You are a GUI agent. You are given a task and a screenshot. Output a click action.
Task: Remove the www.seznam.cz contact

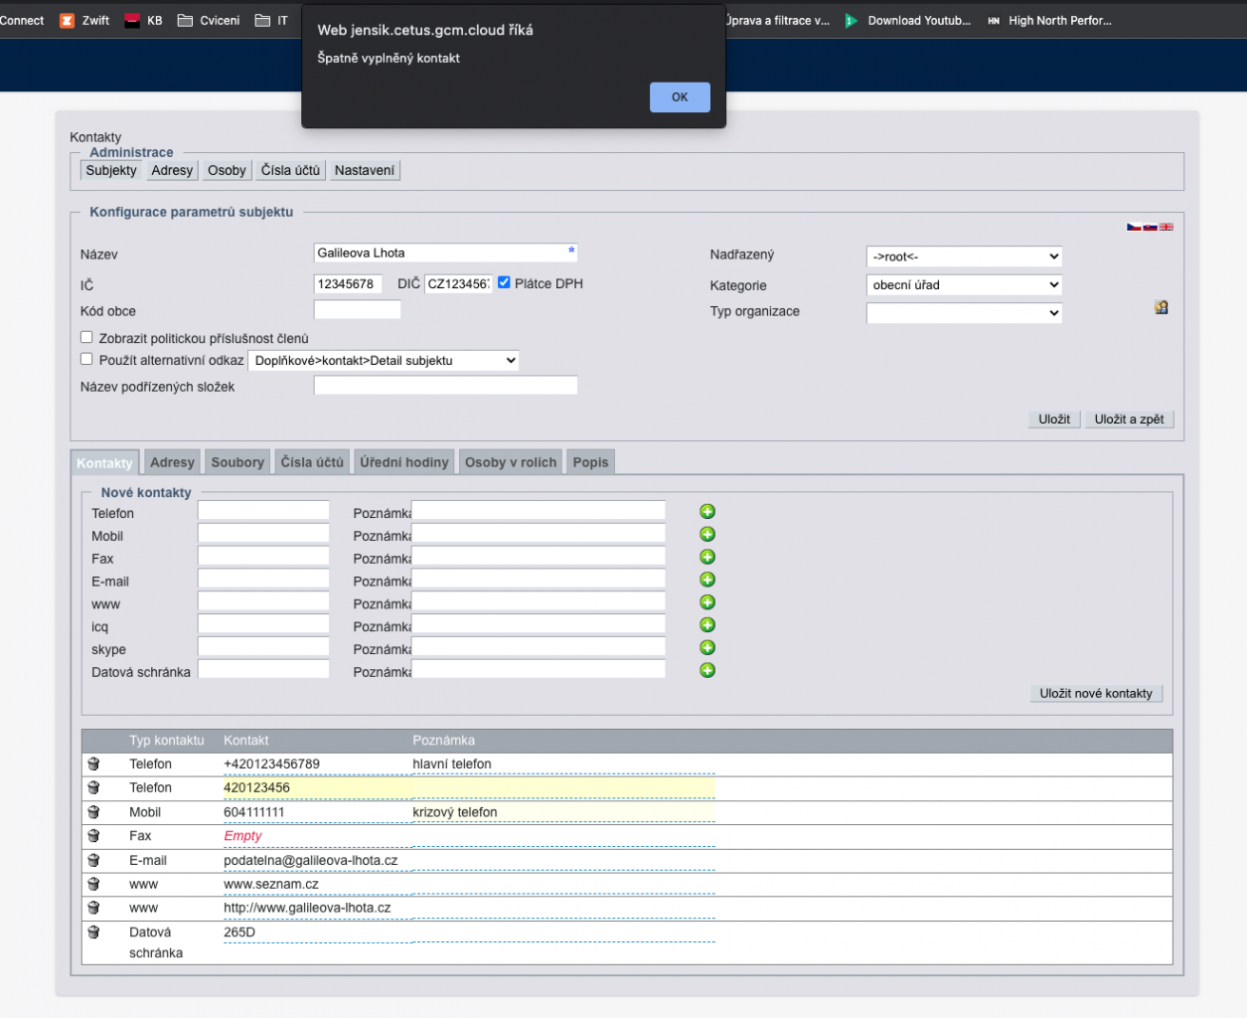(x=93, y=884)
